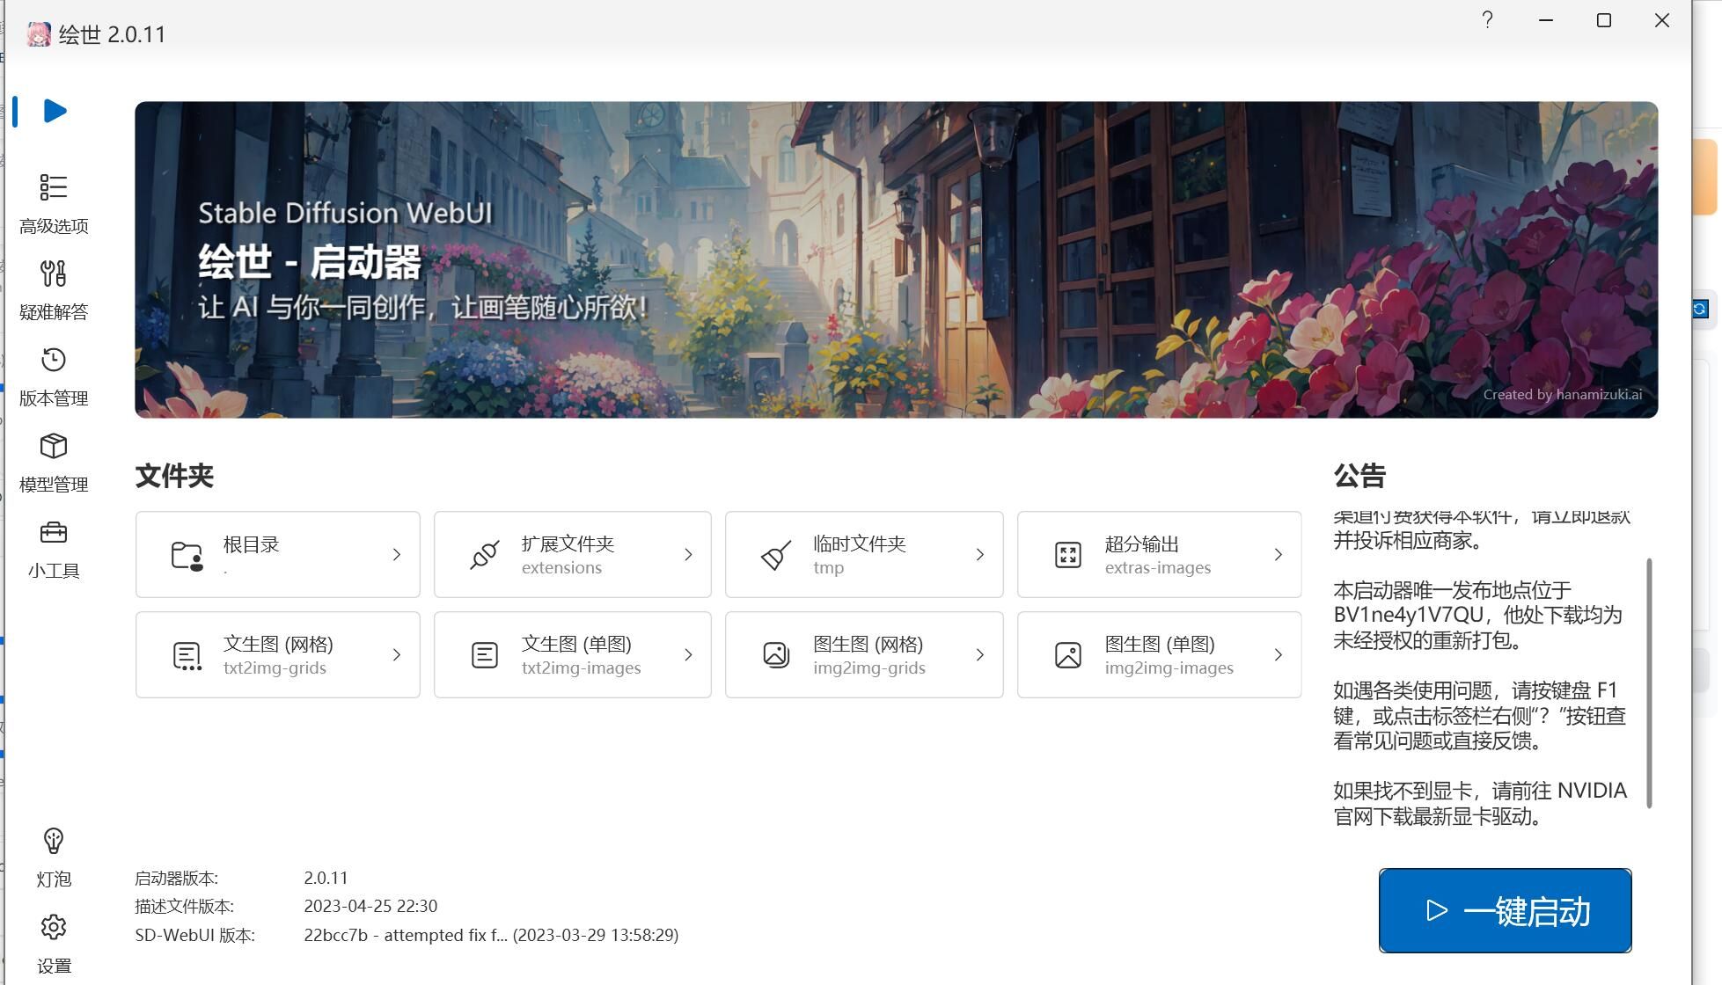Click the 公告 announcement scrollbar

(x=1649, y=682)
